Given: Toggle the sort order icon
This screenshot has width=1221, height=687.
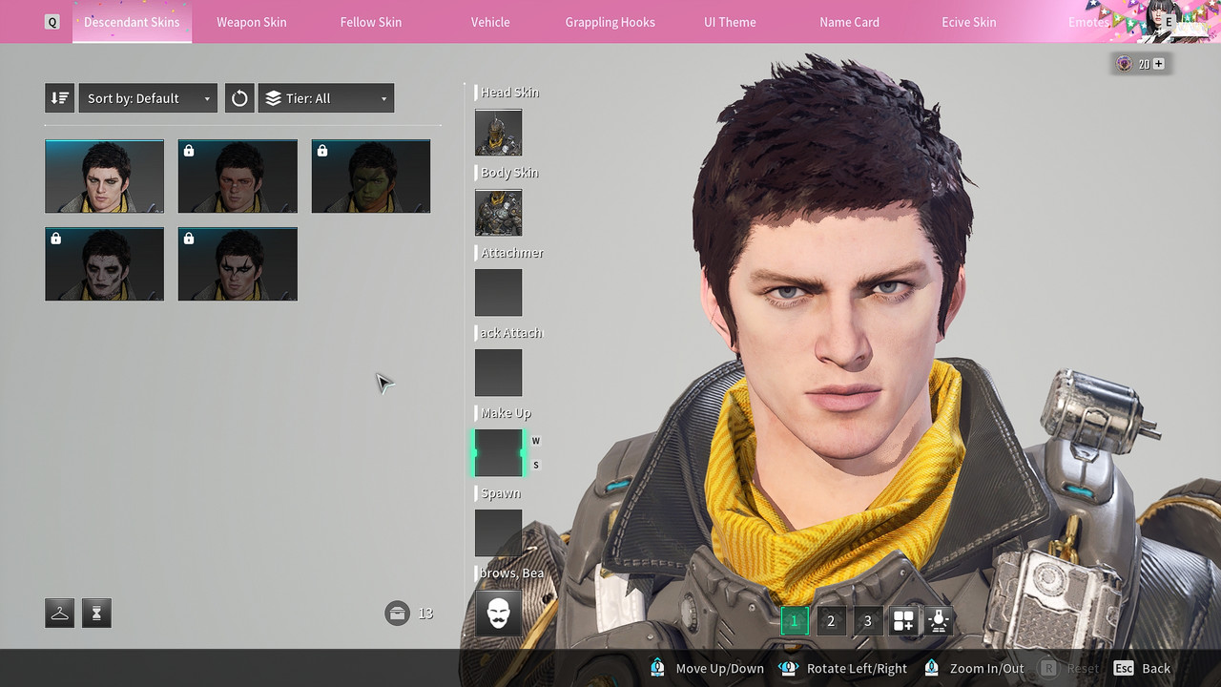Looking at the screenshot, I should click(59, 98).
